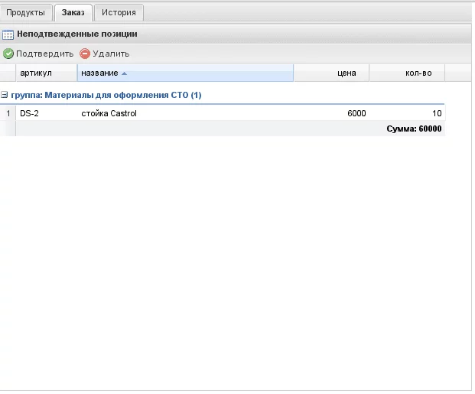Viewport: 475px width, 394px height.
Task: Select row number 1 cell
Action: (8, 114)
